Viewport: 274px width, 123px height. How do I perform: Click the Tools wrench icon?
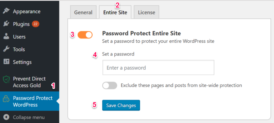click(x=6, y=49)
